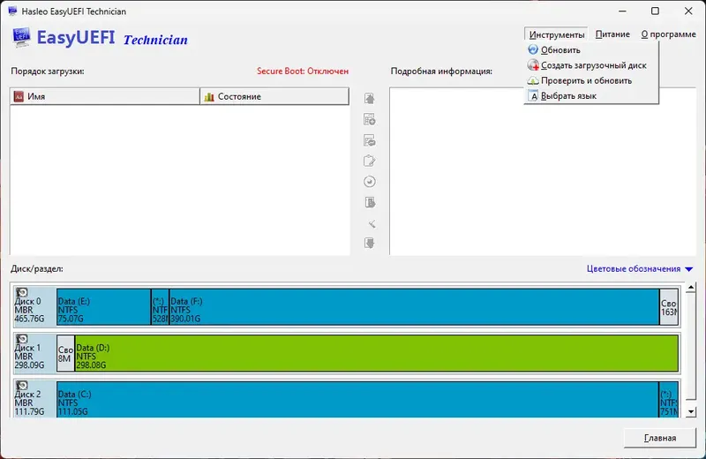Select the 163M free space on Диск 0
Viewport: 706px width, 459px height.
pyautogui.click(x=669, y=307)
